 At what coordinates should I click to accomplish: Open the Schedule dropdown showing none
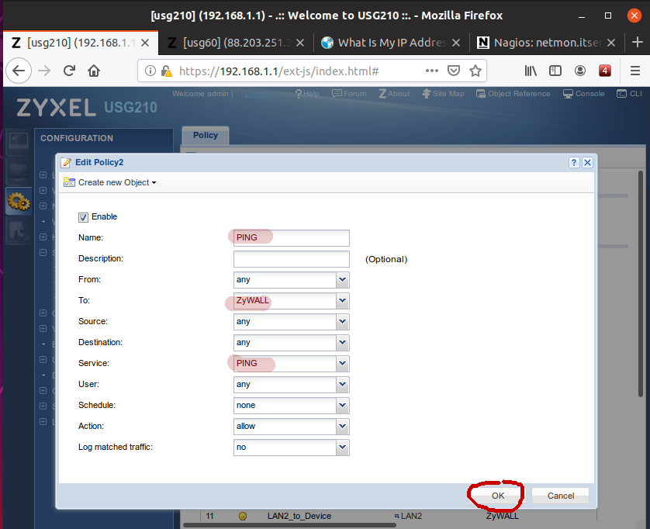(x=342, y=406)
